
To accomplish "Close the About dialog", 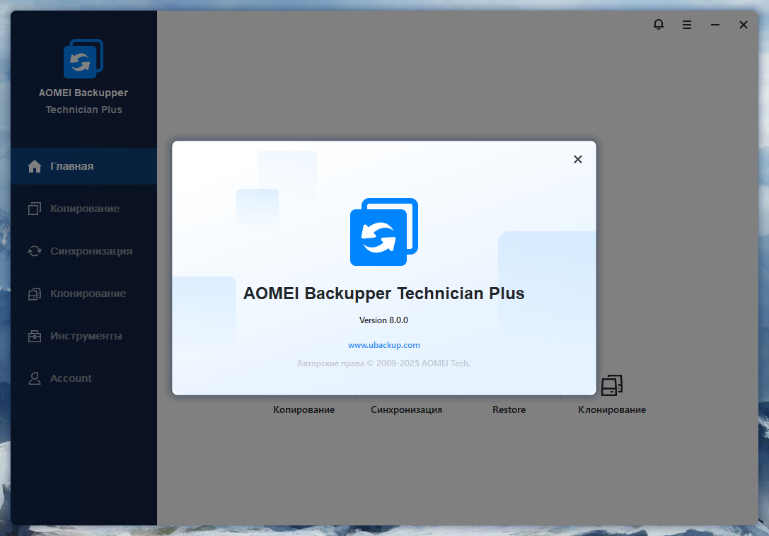I will click(578, 159).
